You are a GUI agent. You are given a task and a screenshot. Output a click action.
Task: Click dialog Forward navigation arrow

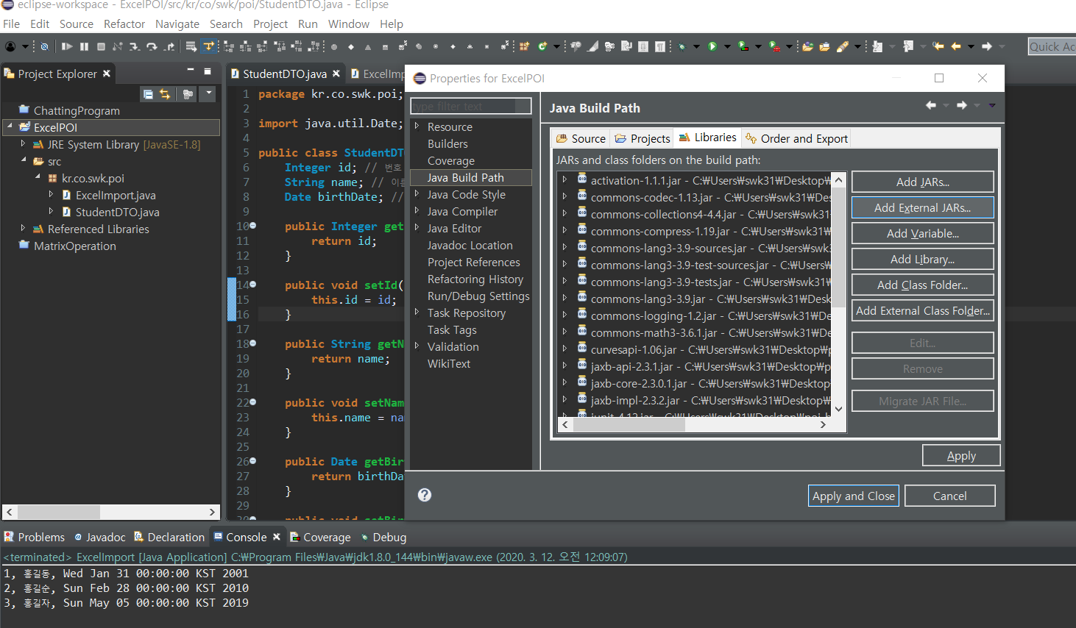tap(962, 106)
